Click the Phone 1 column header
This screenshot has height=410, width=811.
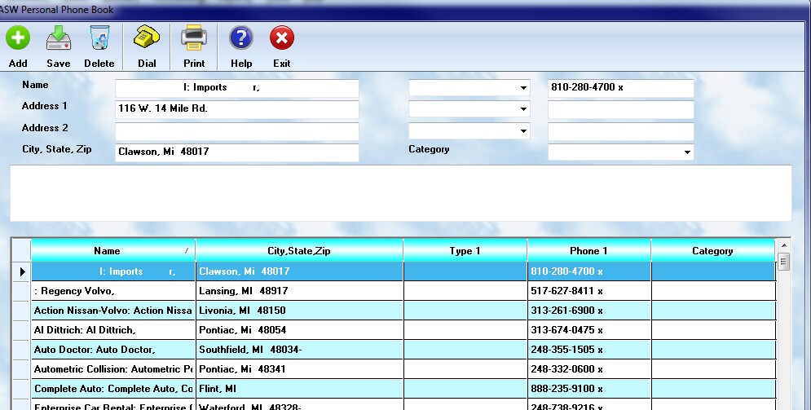[x=588, y=251]
